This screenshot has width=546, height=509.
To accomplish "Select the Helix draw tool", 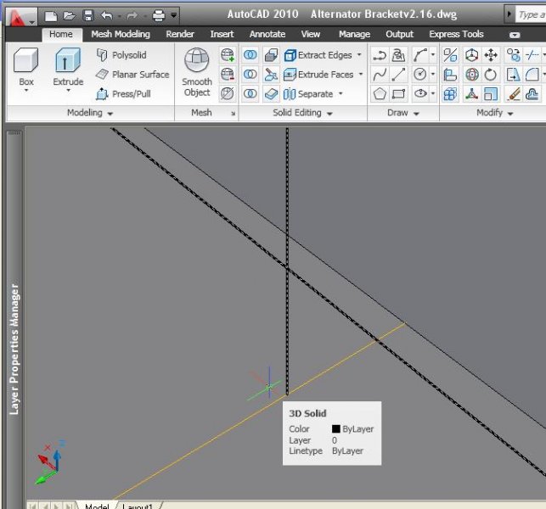I will pos(399,55).
